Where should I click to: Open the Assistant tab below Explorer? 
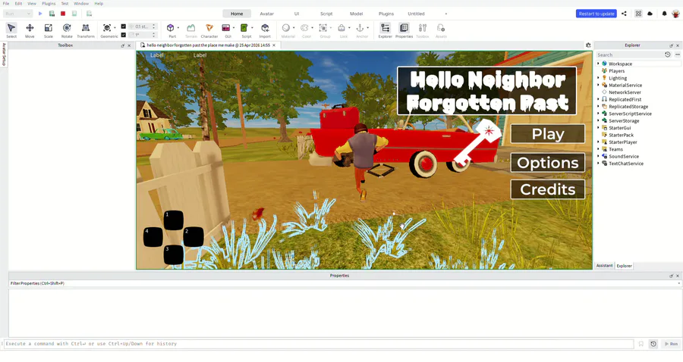tap(604, 266)
